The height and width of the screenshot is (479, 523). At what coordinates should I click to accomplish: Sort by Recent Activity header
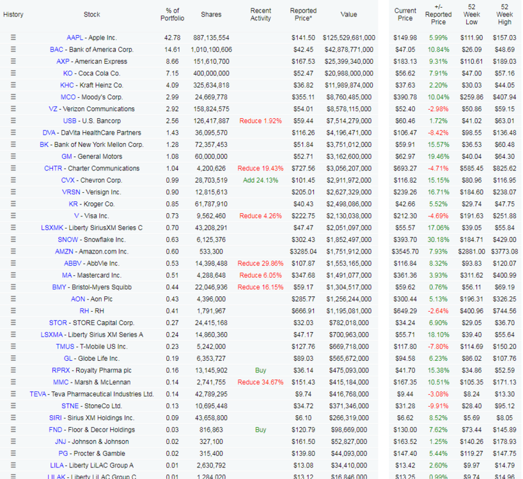260,14
